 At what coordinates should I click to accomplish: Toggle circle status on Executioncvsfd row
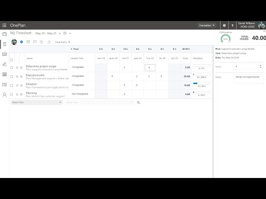(17, 76)
